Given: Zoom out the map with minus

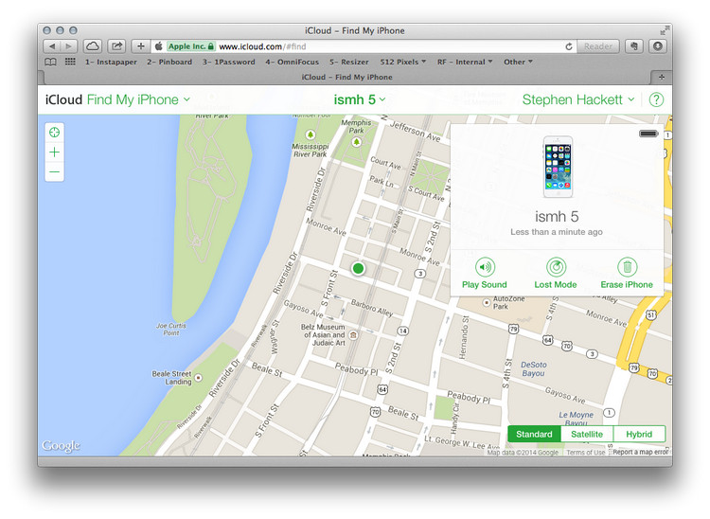Looking at the screenshot, I should 54,172.
